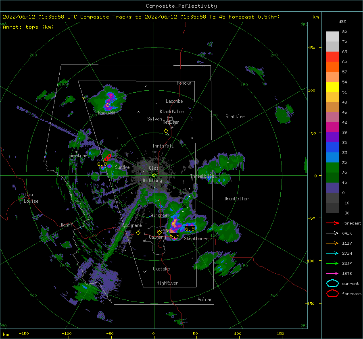Image resolution: width=363 pixels, height=339 pixels.
Task: Click the Sylvan town label
Action: coord(154,119)
